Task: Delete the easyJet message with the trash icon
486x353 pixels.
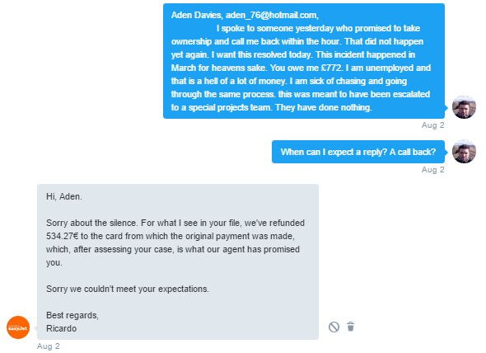Action: [351, 327]
